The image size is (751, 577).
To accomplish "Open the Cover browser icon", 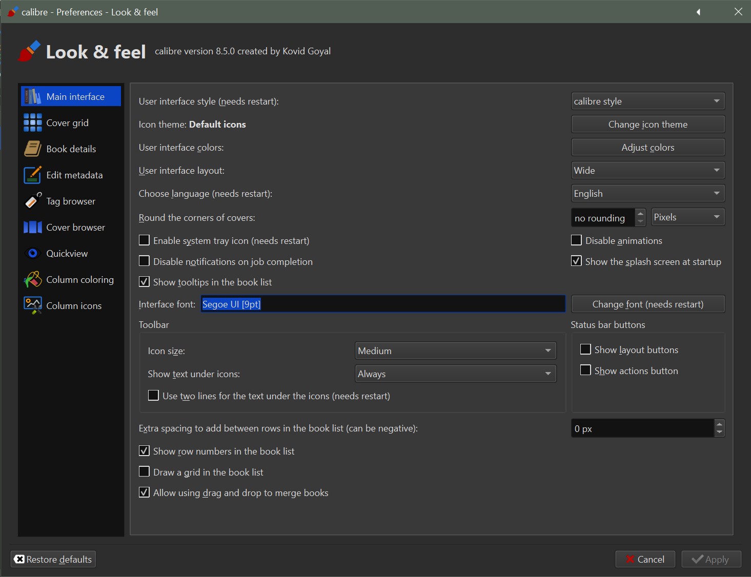I will [33, 228].
